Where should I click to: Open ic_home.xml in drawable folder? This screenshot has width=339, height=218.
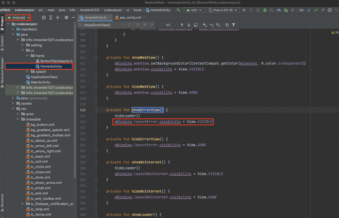pyautogui.click(x=41, y=214)
